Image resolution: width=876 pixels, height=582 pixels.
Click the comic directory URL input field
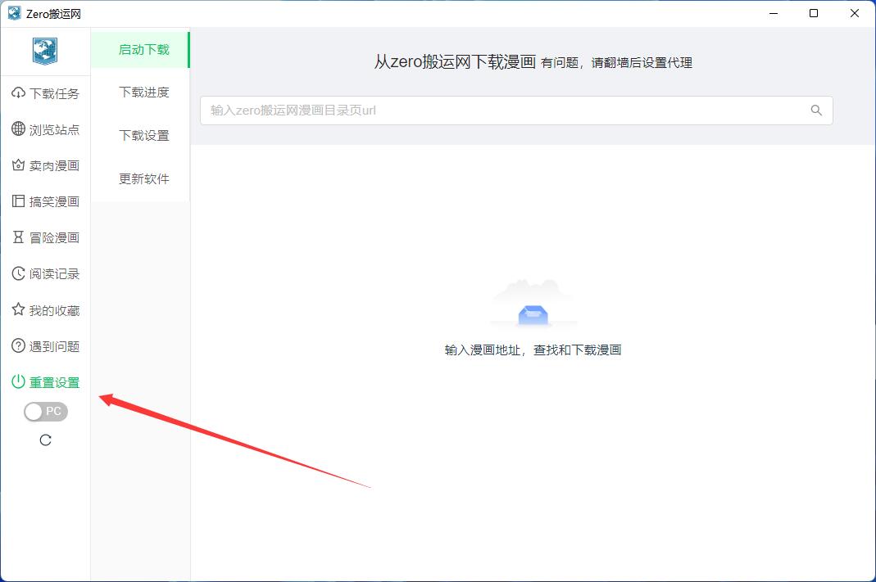click(492, 111)
